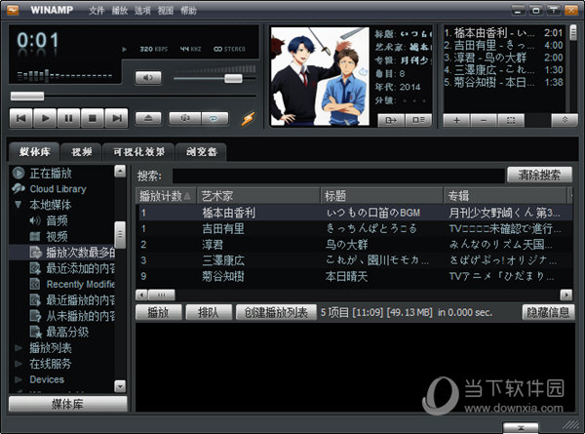Click the Winamp logo icon in title bar
The height and width of the screenshot is (434, 585).
click(x=13, y=10)
